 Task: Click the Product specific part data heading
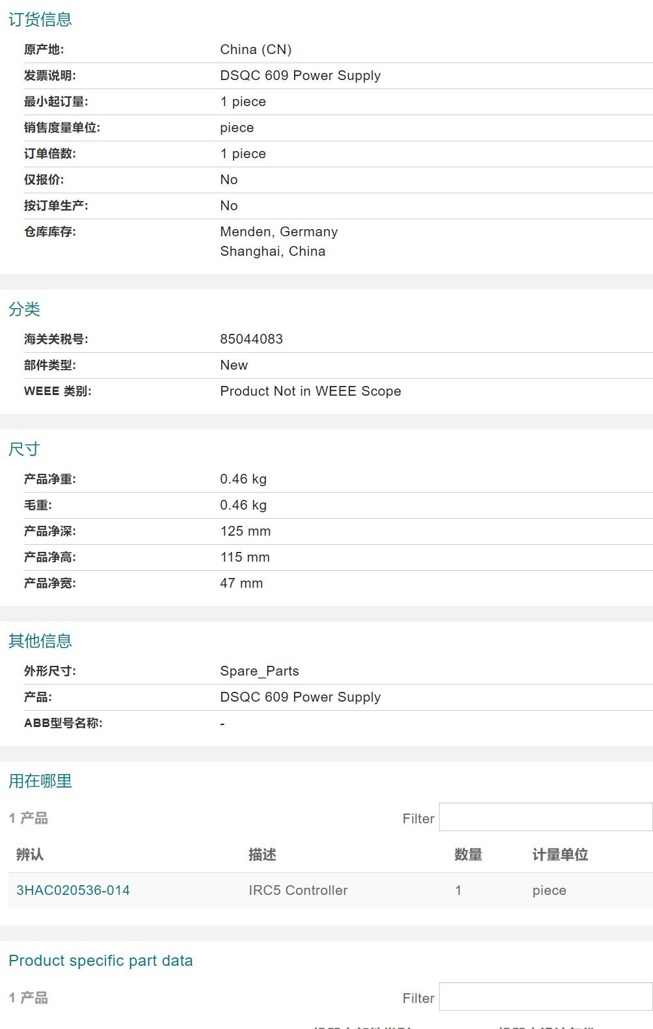click(101, 961)
